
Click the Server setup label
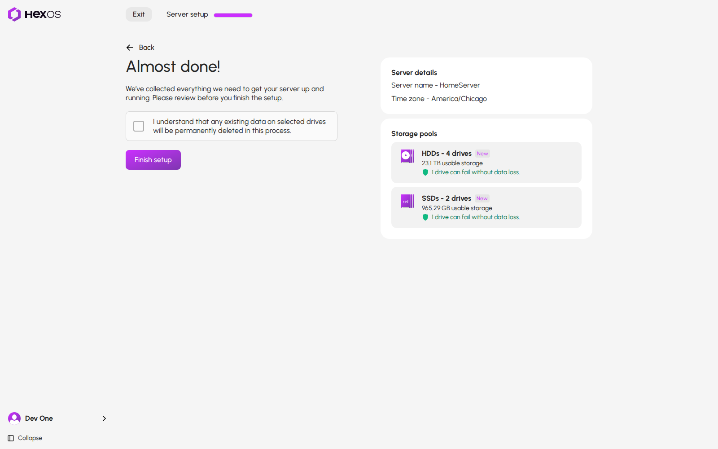[187, 14]
